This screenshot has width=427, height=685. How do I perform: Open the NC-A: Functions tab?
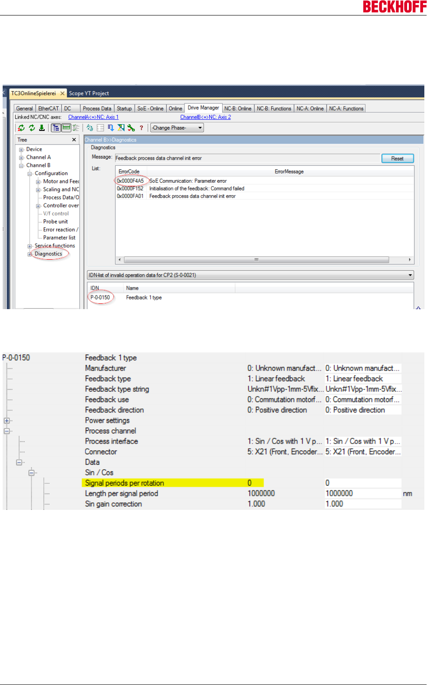pyautogui.click(x=346, y=108)
